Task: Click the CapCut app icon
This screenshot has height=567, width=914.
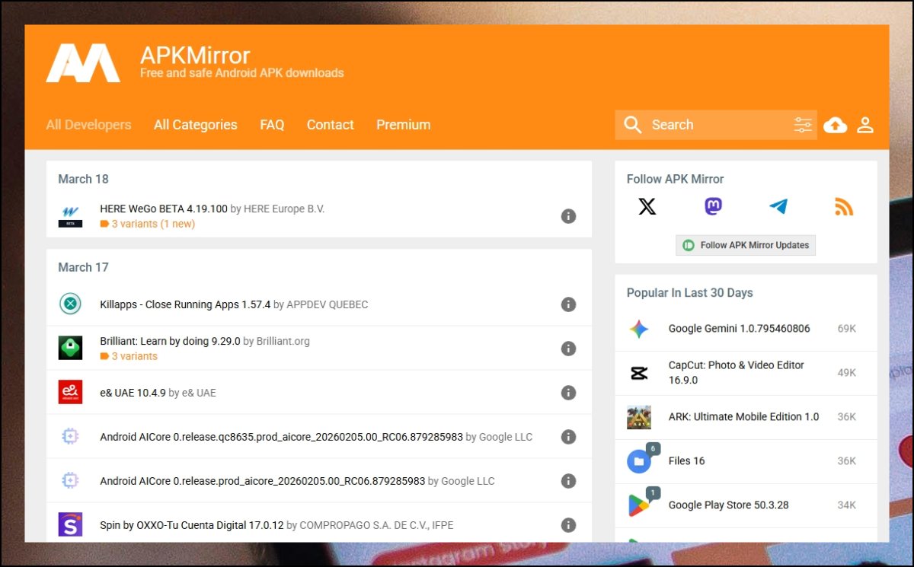Action: 639,373
